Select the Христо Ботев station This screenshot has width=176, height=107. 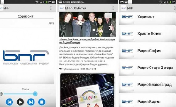147,33
